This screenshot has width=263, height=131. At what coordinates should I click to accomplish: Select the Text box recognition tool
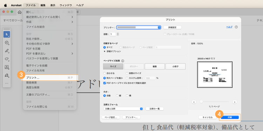[x=7, y=67]
